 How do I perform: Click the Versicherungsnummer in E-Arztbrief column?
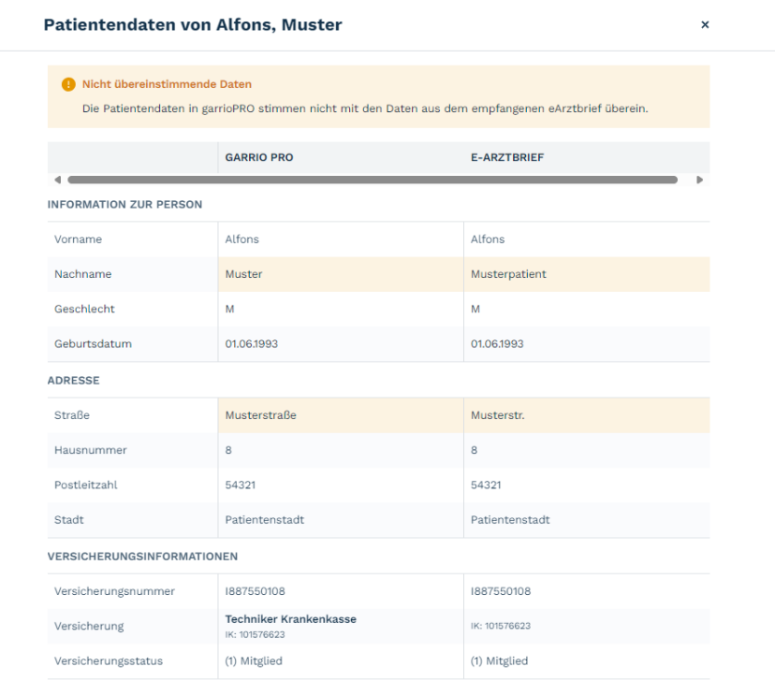pyautogui.click(x=500, y=591)
